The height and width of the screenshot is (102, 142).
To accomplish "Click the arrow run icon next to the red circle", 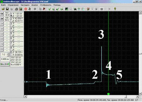I will 30,9.
